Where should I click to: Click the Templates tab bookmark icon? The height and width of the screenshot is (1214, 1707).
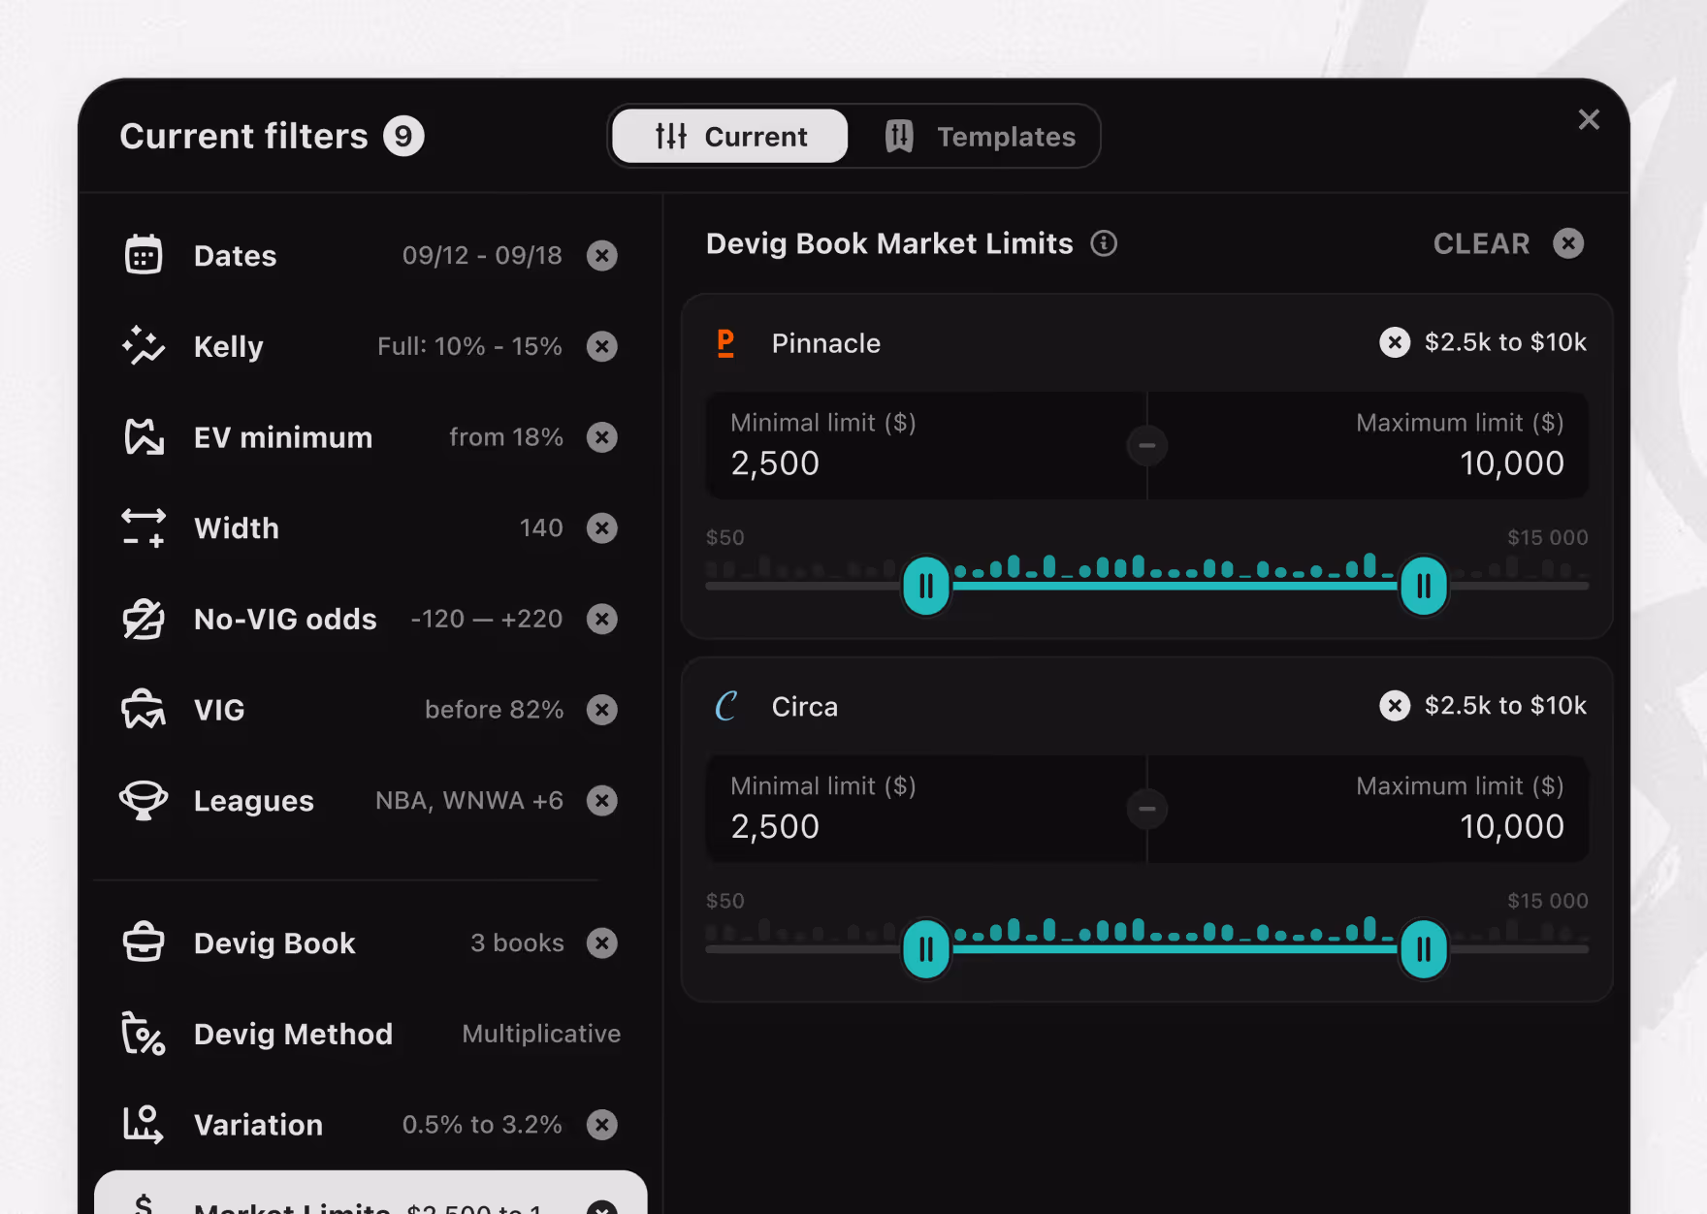click(899, 136)
